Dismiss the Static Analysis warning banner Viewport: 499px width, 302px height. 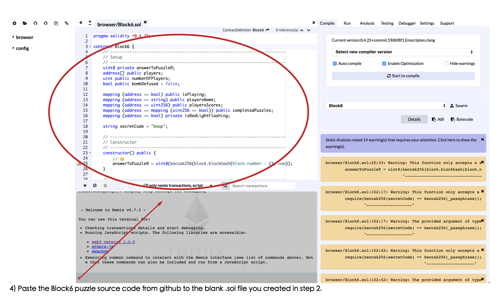(482, 140)
